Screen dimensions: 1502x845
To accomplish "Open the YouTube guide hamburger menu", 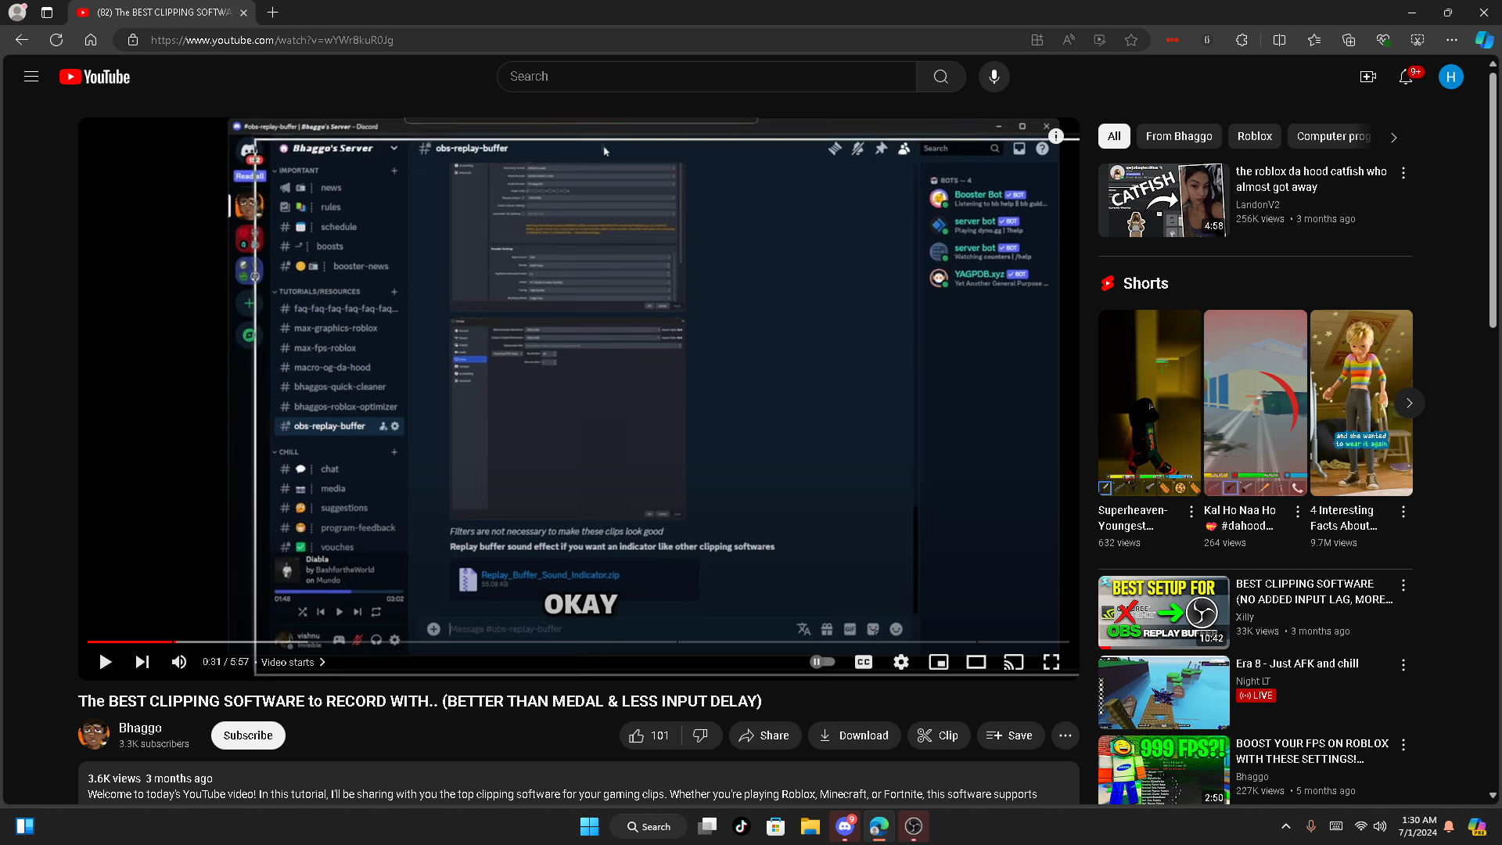I will coord(31,77).
